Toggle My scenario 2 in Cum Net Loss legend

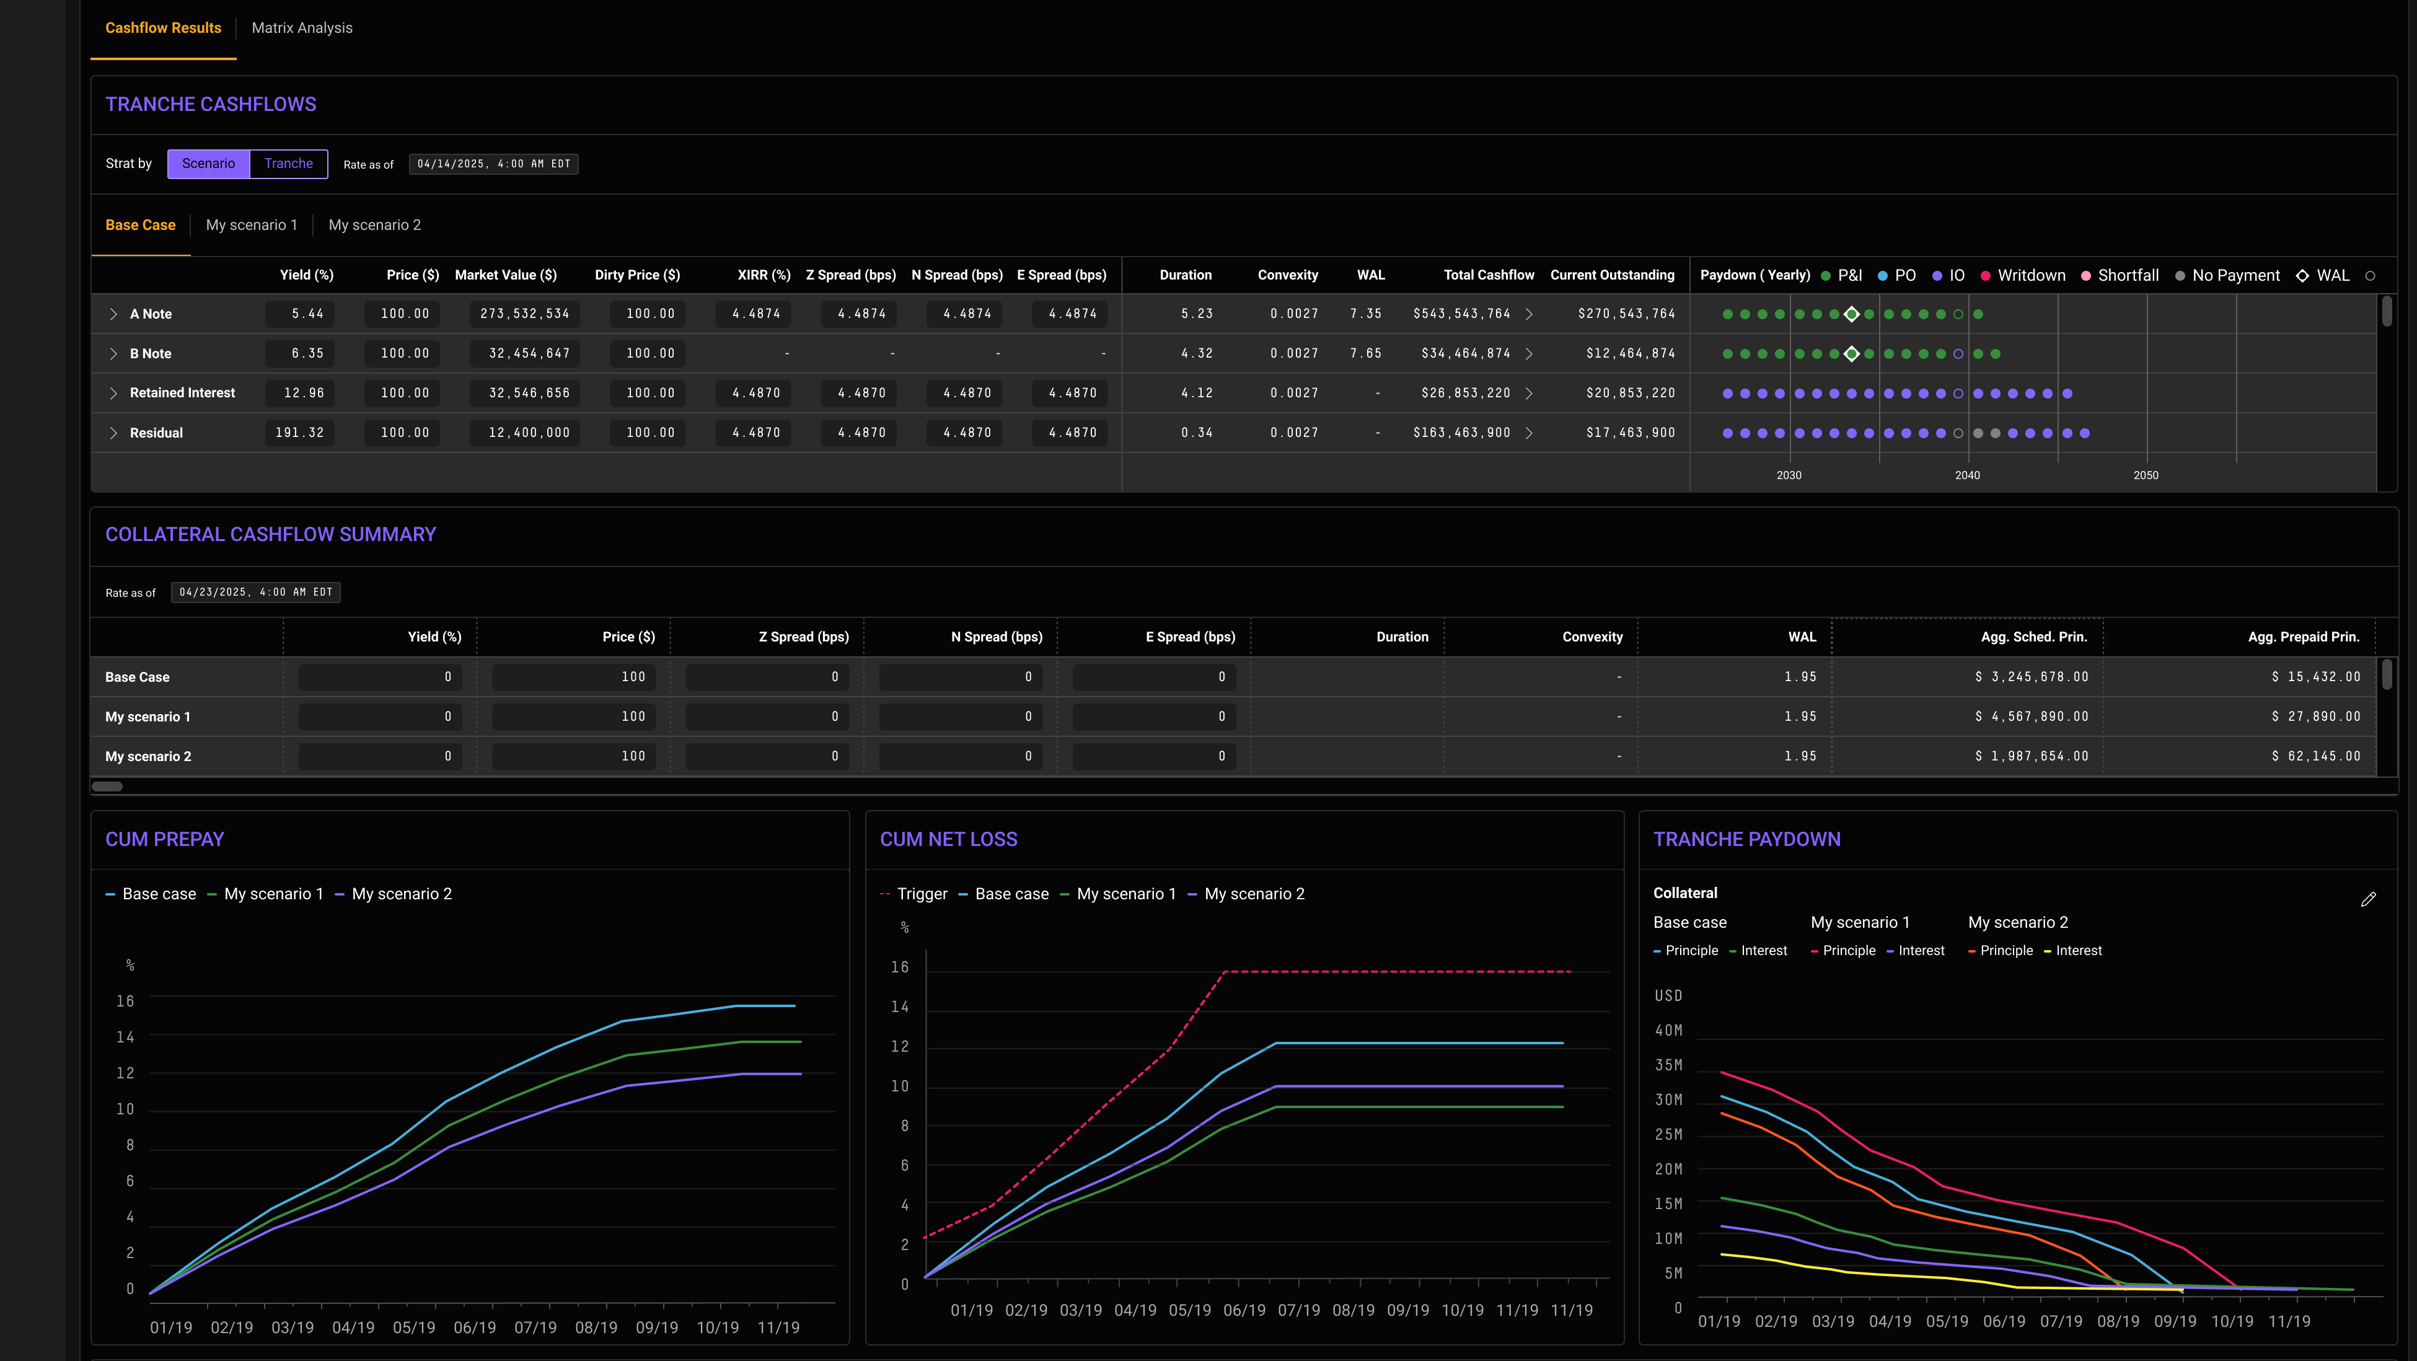(x=1245, y=894)
